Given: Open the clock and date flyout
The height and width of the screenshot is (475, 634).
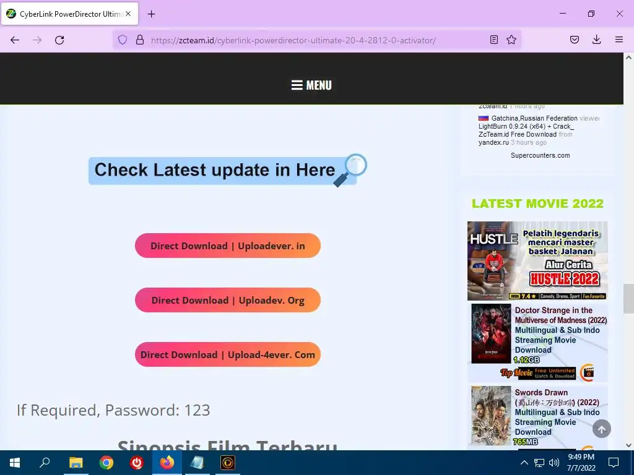Looking at the screenshot, I should [x=581, y=463].
